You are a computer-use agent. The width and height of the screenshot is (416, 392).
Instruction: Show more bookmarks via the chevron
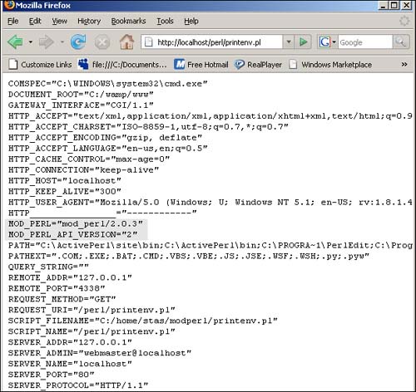(404, 65)
